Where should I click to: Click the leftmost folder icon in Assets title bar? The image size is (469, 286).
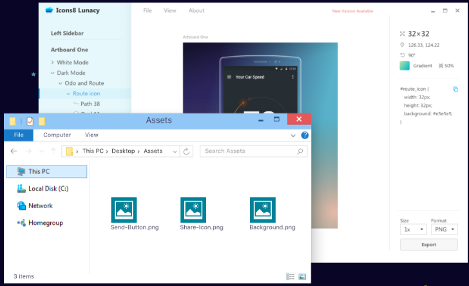(13, 121)
